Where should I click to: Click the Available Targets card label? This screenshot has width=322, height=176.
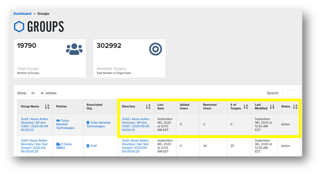coord(111,69)
